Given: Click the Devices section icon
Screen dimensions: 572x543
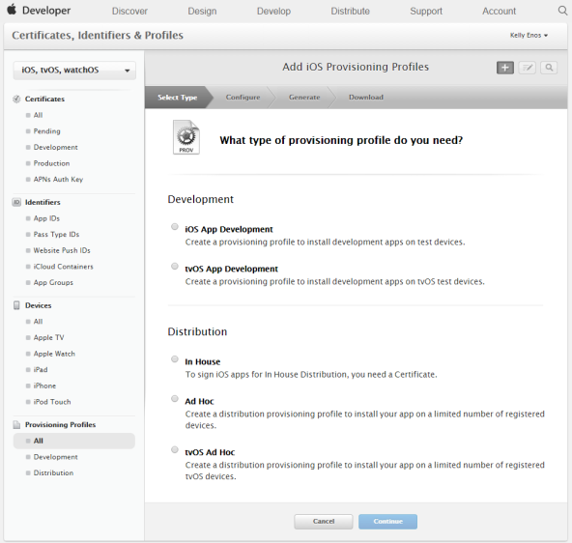Looking at the screenshot, I should [16, 305].
